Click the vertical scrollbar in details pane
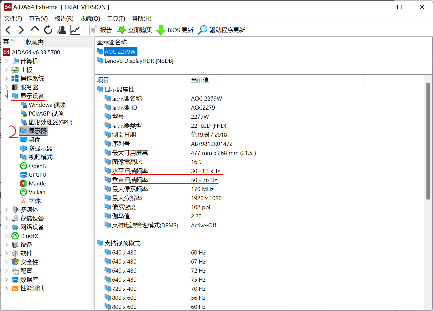 (x=428, y=141)
